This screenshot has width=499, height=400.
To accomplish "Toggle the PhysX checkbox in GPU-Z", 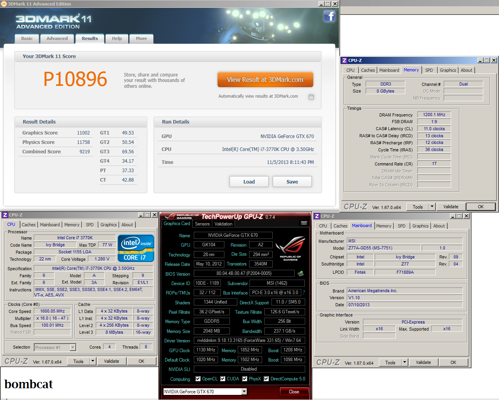I will (245, 379).
